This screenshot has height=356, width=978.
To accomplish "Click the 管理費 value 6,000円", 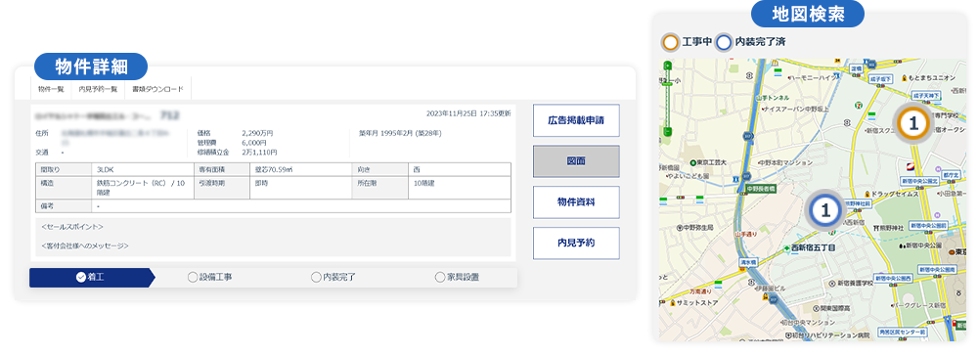I will coord(254,142).
